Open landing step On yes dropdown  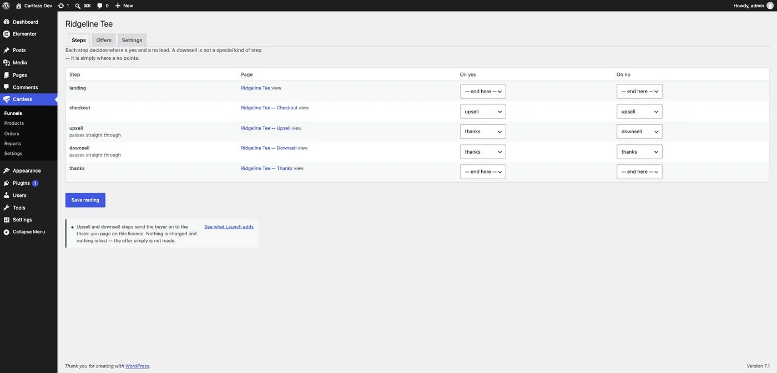click(483, 92)
